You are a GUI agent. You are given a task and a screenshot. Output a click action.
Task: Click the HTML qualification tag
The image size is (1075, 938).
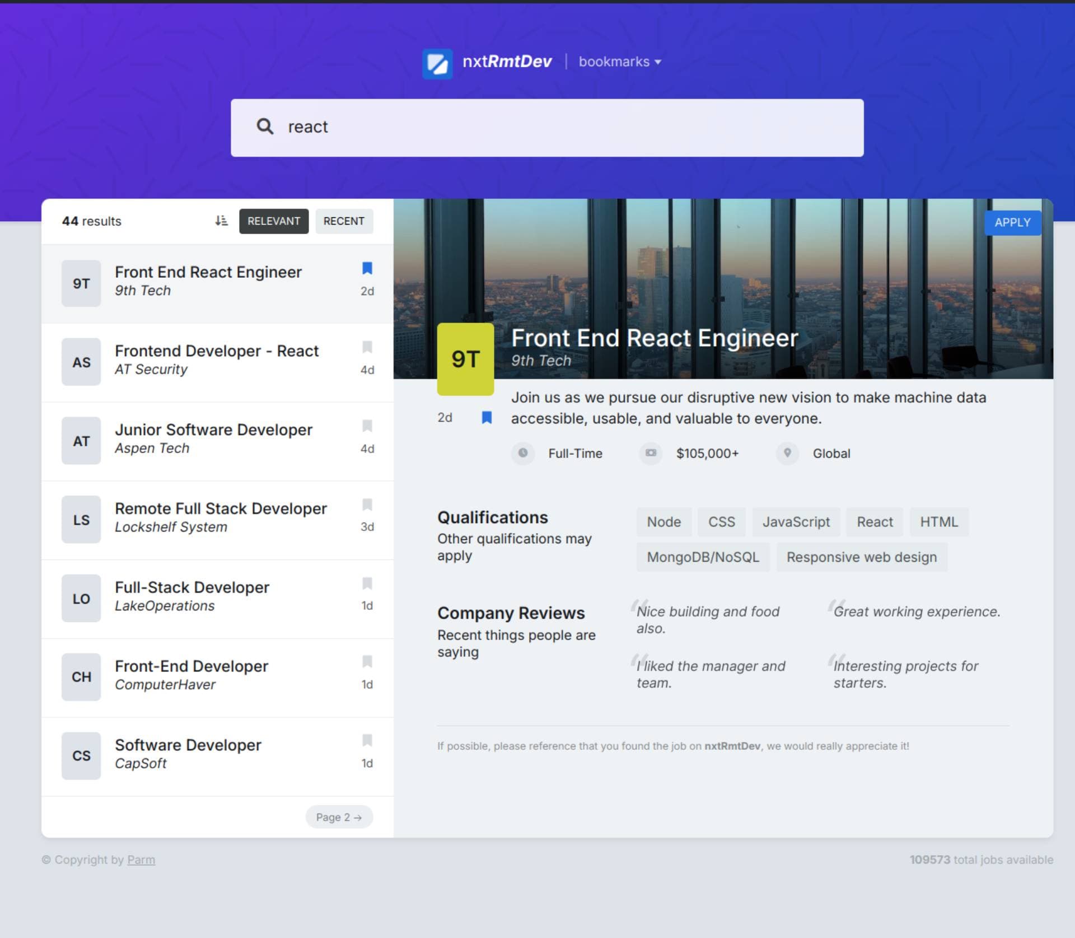click(939, 522)
